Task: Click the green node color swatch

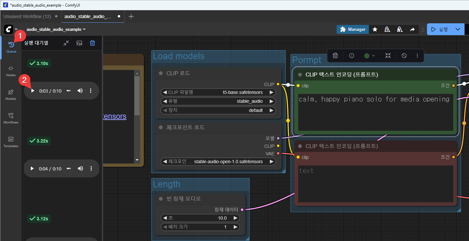Action: coord(367,55)
